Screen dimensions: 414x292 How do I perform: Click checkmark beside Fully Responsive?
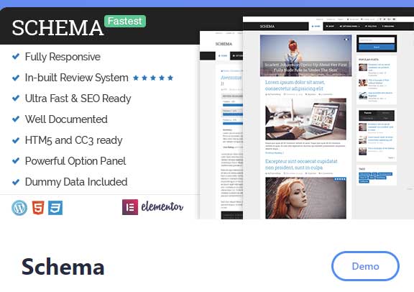tap(16, 56)
